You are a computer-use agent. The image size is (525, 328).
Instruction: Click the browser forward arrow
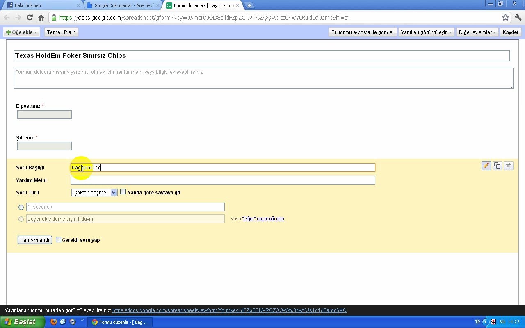point(18,18)
